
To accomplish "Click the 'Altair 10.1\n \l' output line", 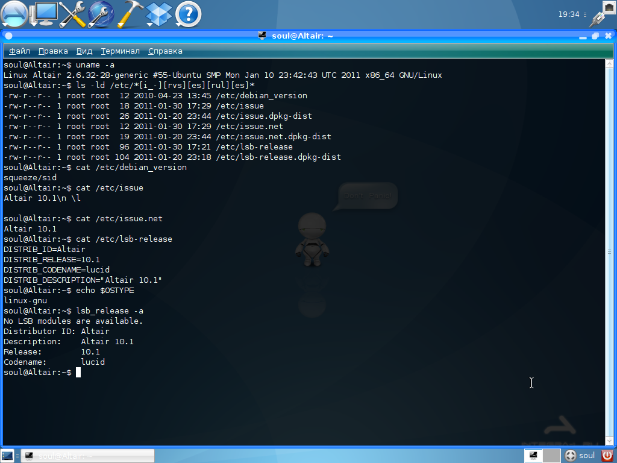I will 42,198.
